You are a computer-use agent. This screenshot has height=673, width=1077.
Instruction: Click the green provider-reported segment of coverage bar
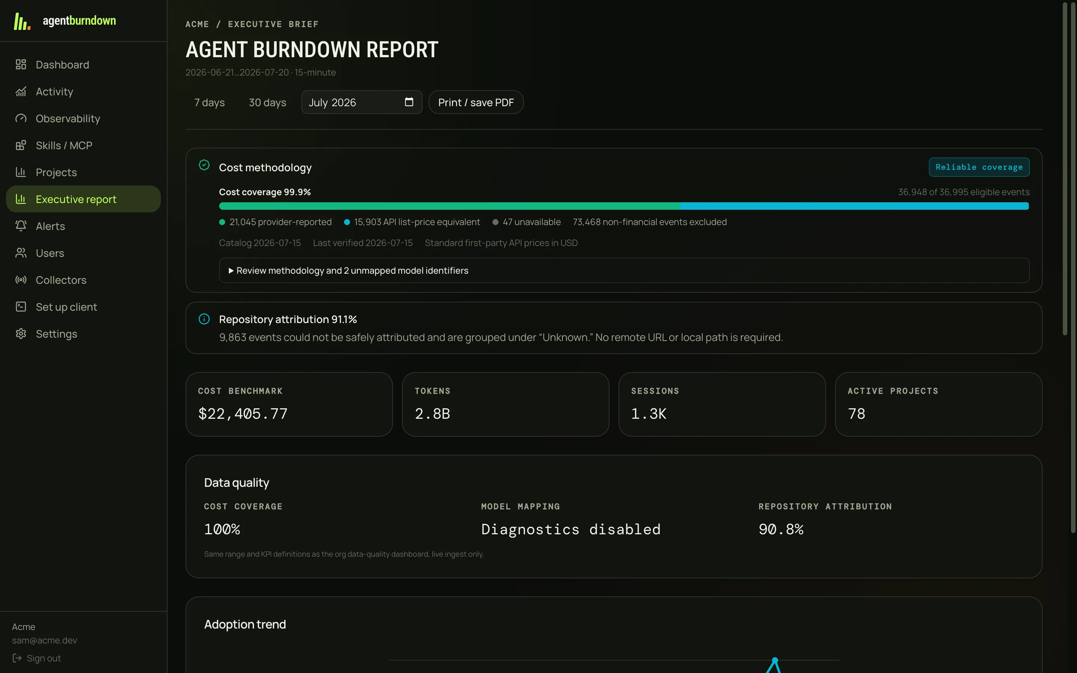point(449,206)
